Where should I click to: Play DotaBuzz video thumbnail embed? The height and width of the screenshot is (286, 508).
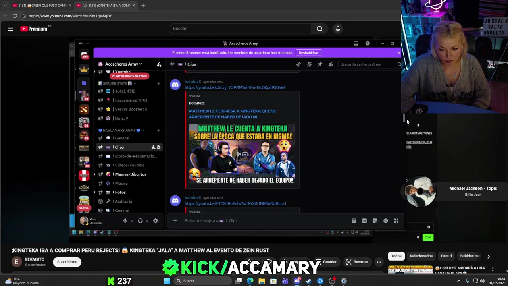coord(242,155)
